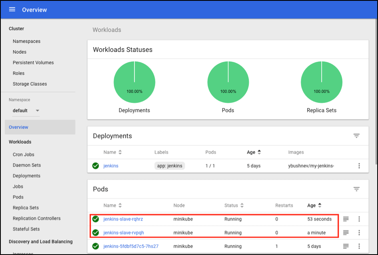Viewport: 378px width, 255px height.
Task: Click the Replica Sets pie chart
Action: [x=322, y=82]
